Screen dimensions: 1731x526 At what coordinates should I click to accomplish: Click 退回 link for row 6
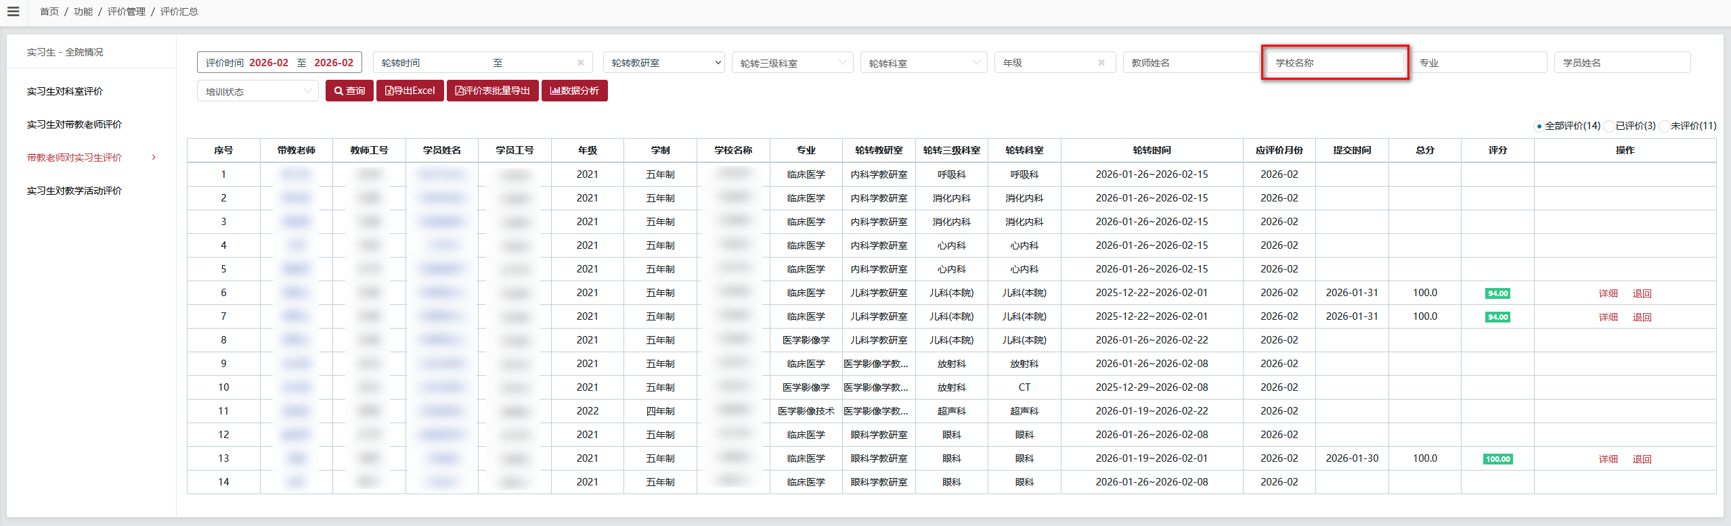tap(1642, 293)
